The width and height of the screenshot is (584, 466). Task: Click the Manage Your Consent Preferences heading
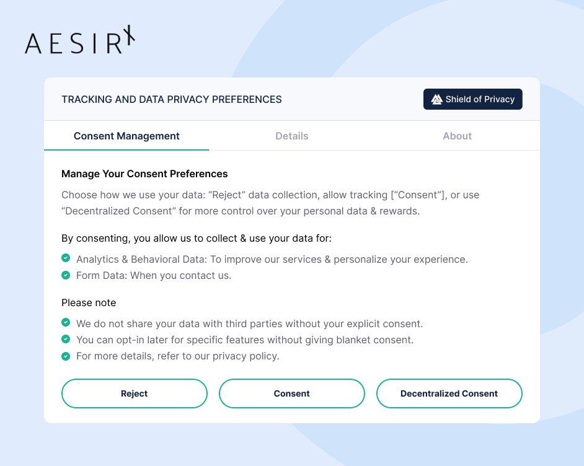point(144,174)
